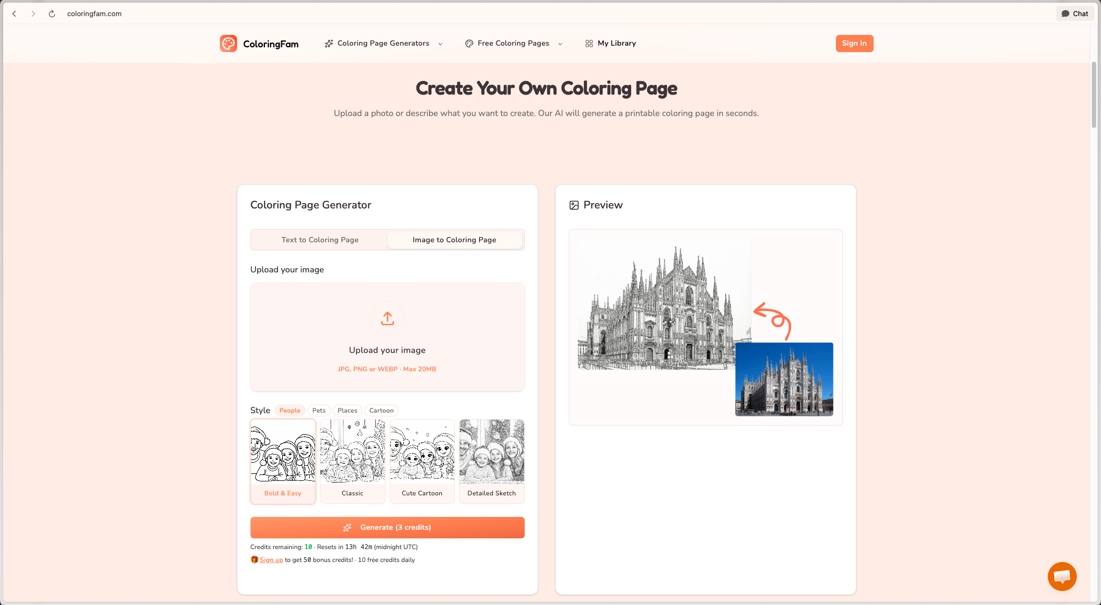Select the Pets style filter

pyautogui.click(x=318, y=410)
